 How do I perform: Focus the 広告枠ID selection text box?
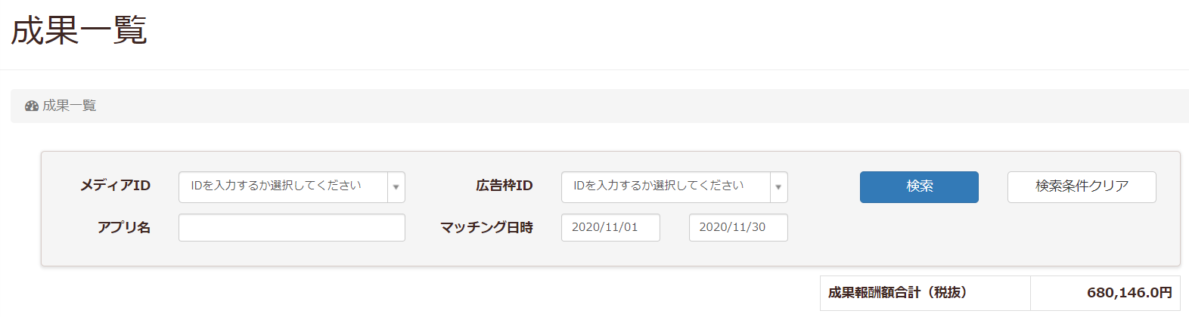click(666, 187)
